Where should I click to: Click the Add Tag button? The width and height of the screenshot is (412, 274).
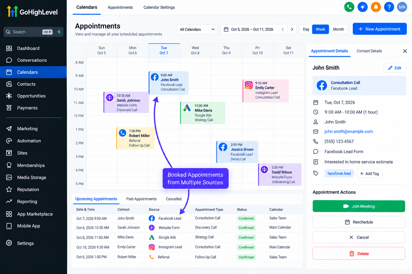point(369,174)
